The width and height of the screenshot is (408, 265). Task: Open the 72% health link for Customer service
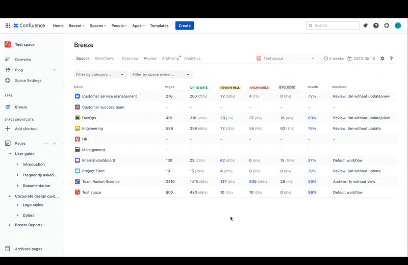click(x=312, y=96)
